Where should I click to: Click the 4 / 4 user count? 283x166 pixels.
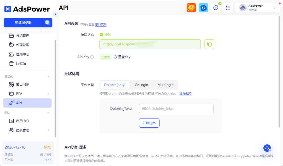pyautogui.click(x=48, y=159)
